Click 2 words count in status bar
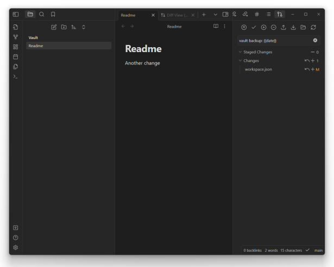 click(x=271, y=250)
